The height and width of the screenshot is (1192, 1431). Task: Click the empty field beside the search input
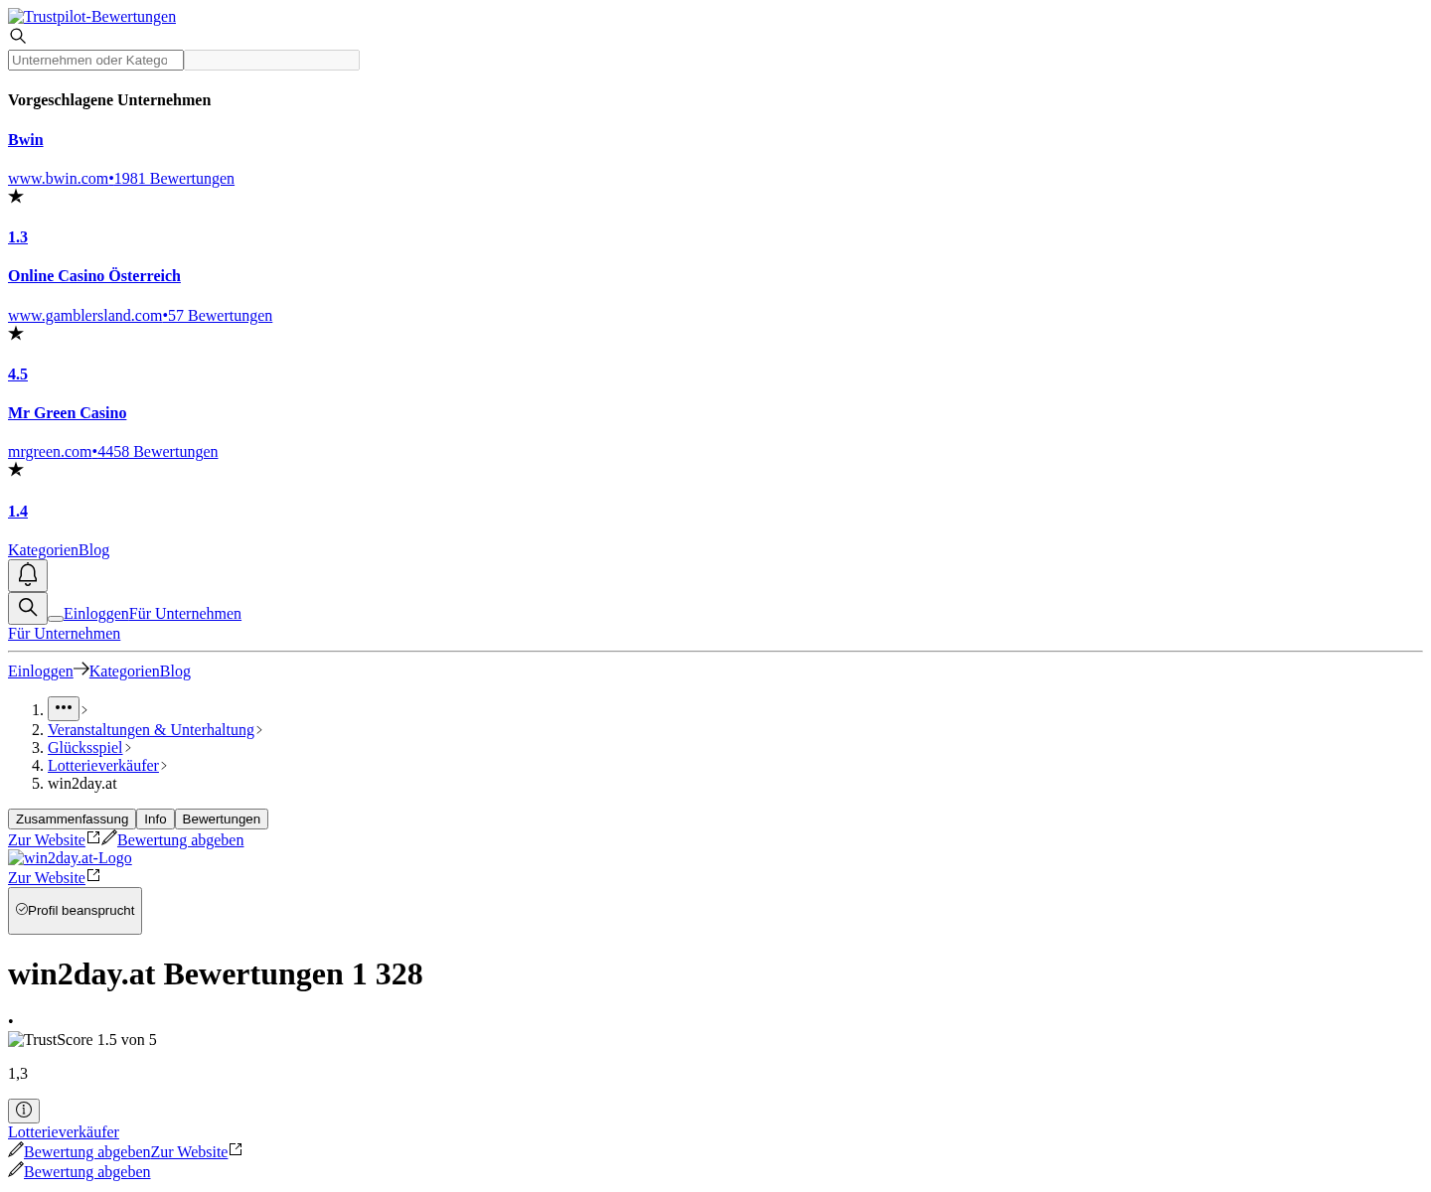271,61
